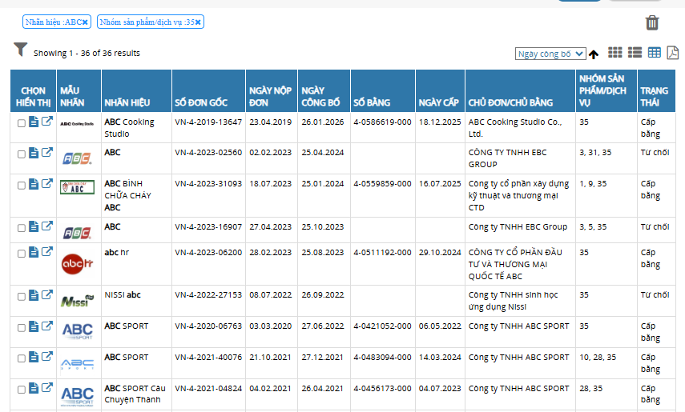Image resolution: width=685 pixels, height=412 pixels.
Task: Open document details for VN-4-2021-40076
Action: tap(34, 357)
